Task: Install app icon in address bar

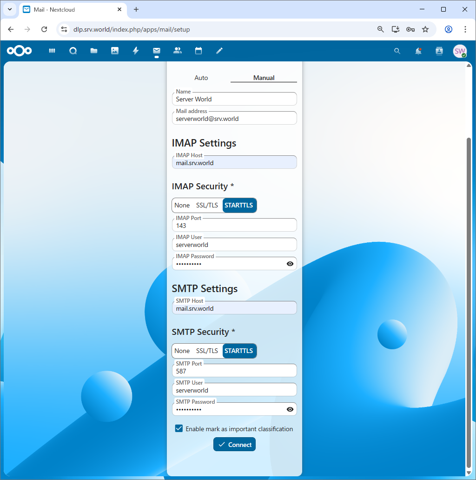Action: 396,29
